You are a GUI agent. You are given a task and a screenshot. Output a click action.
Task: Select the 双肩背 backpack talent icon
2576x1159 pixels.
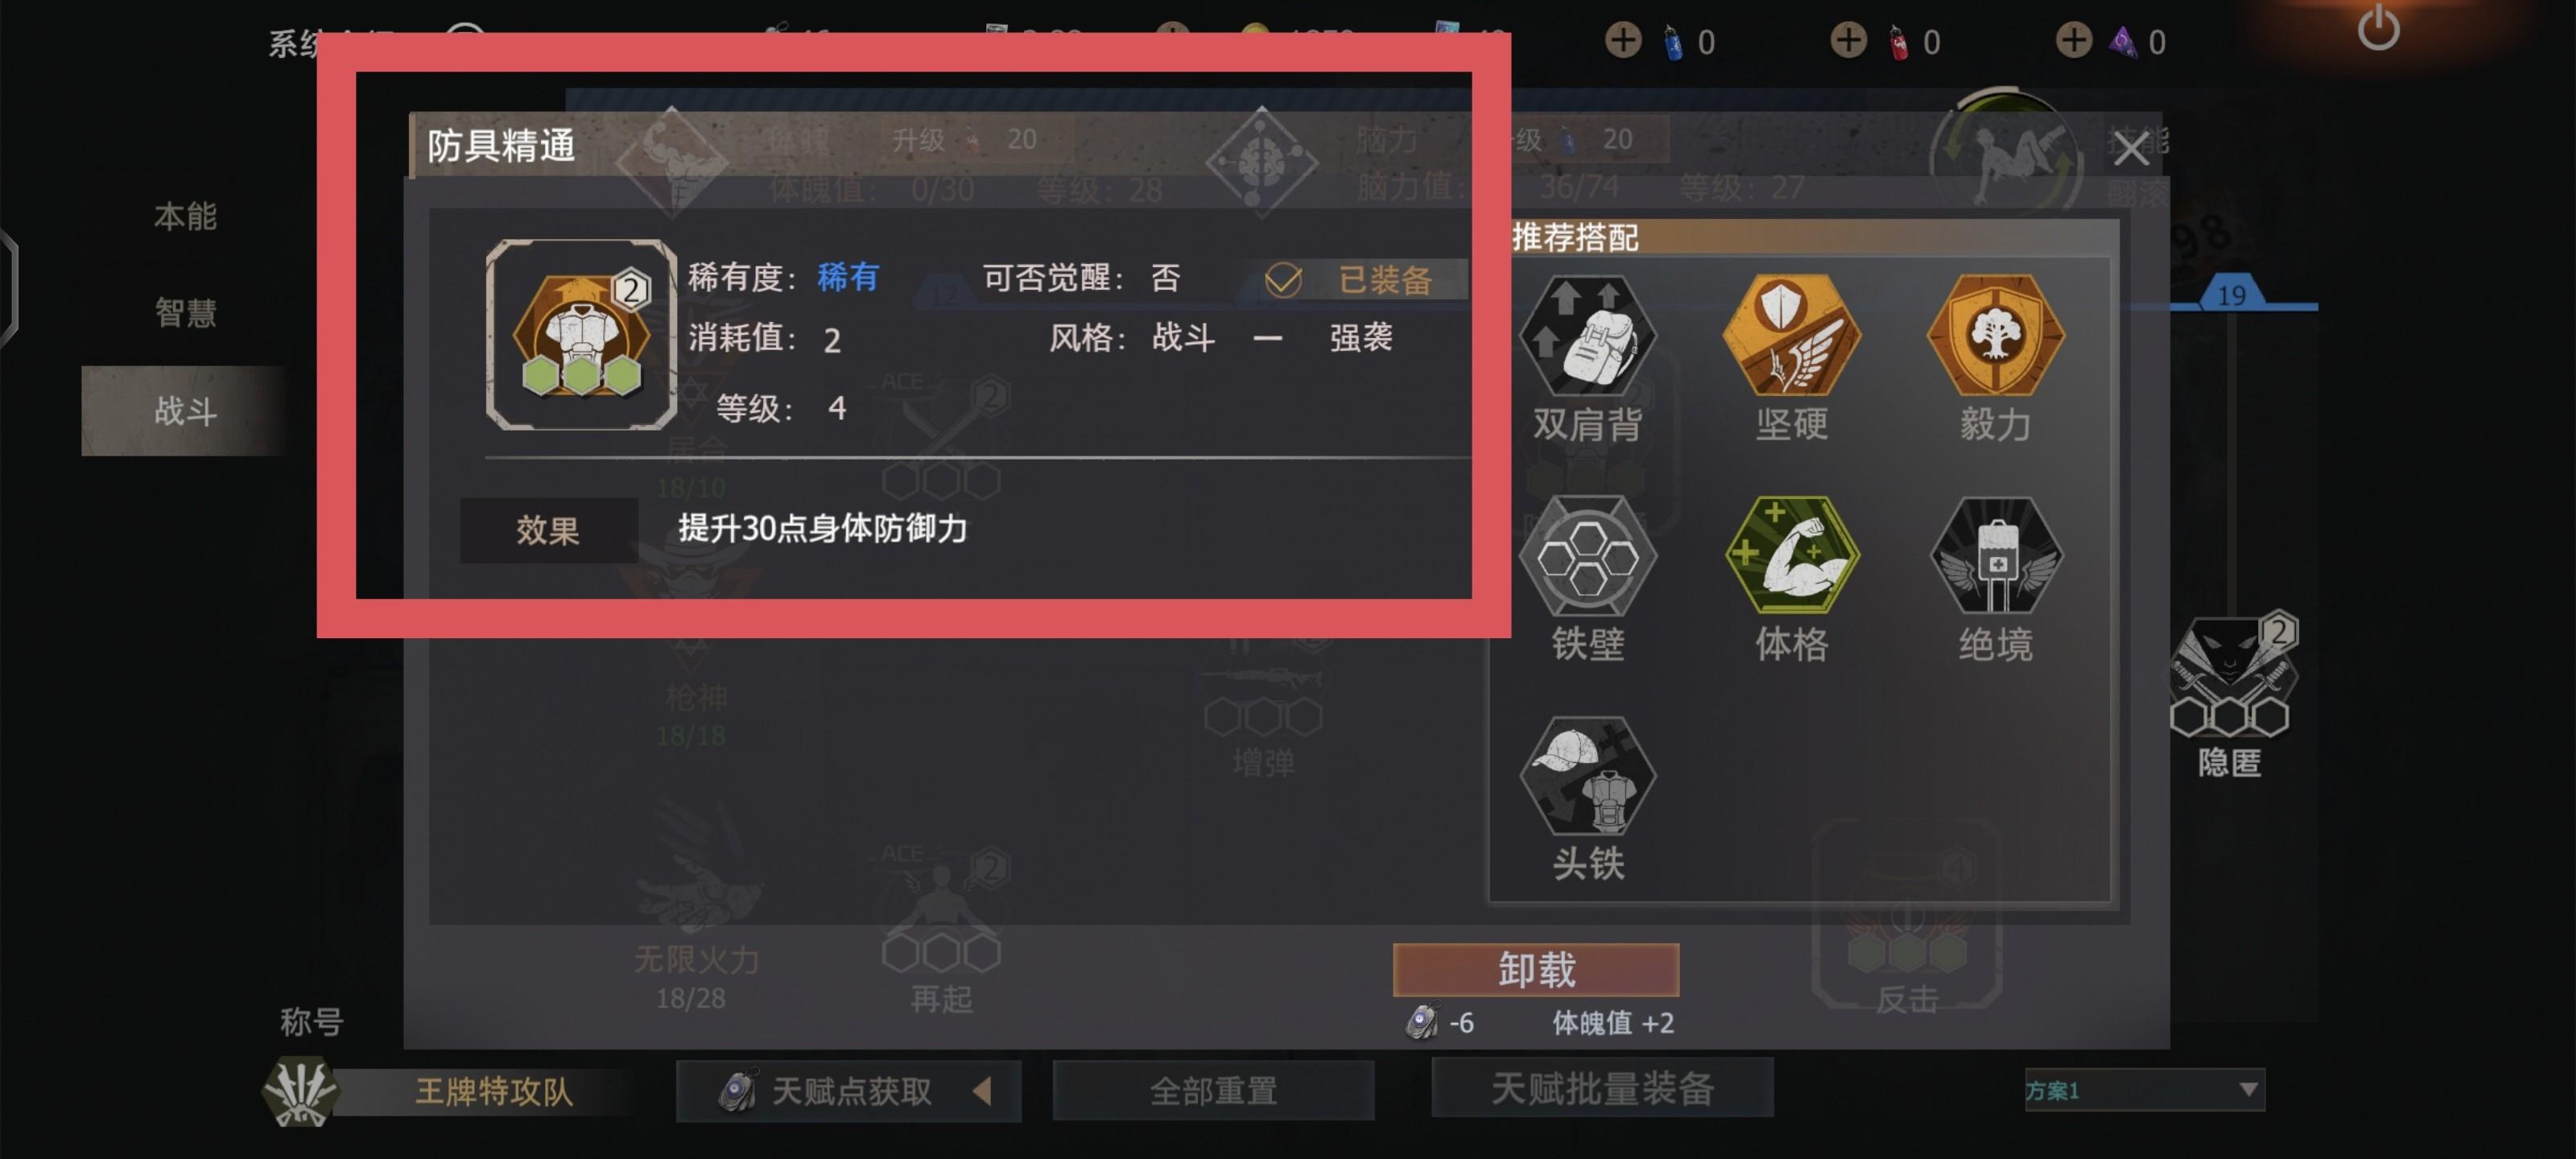[1588, 335]
